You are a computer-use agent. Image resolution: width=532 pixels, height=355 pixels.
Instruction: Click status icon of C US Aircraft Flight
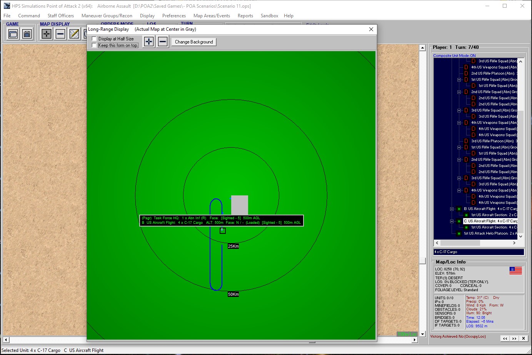tap(459, 221)
